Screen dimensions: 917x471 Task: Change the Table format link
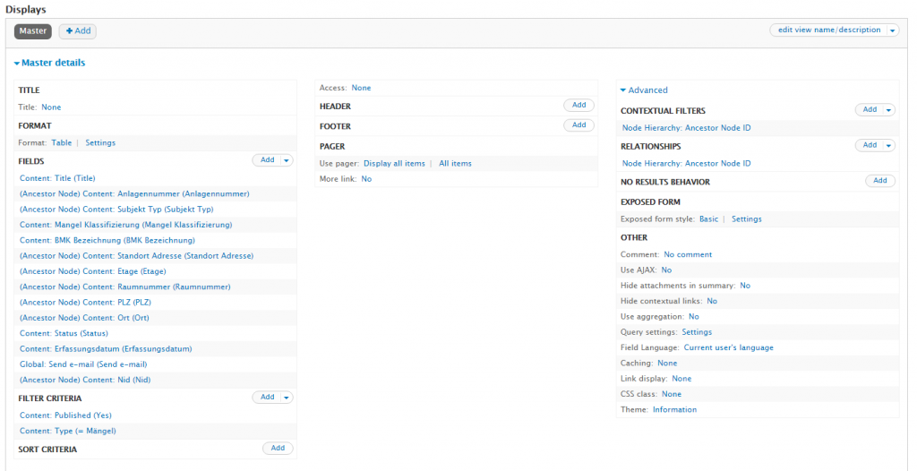(62, 142)
